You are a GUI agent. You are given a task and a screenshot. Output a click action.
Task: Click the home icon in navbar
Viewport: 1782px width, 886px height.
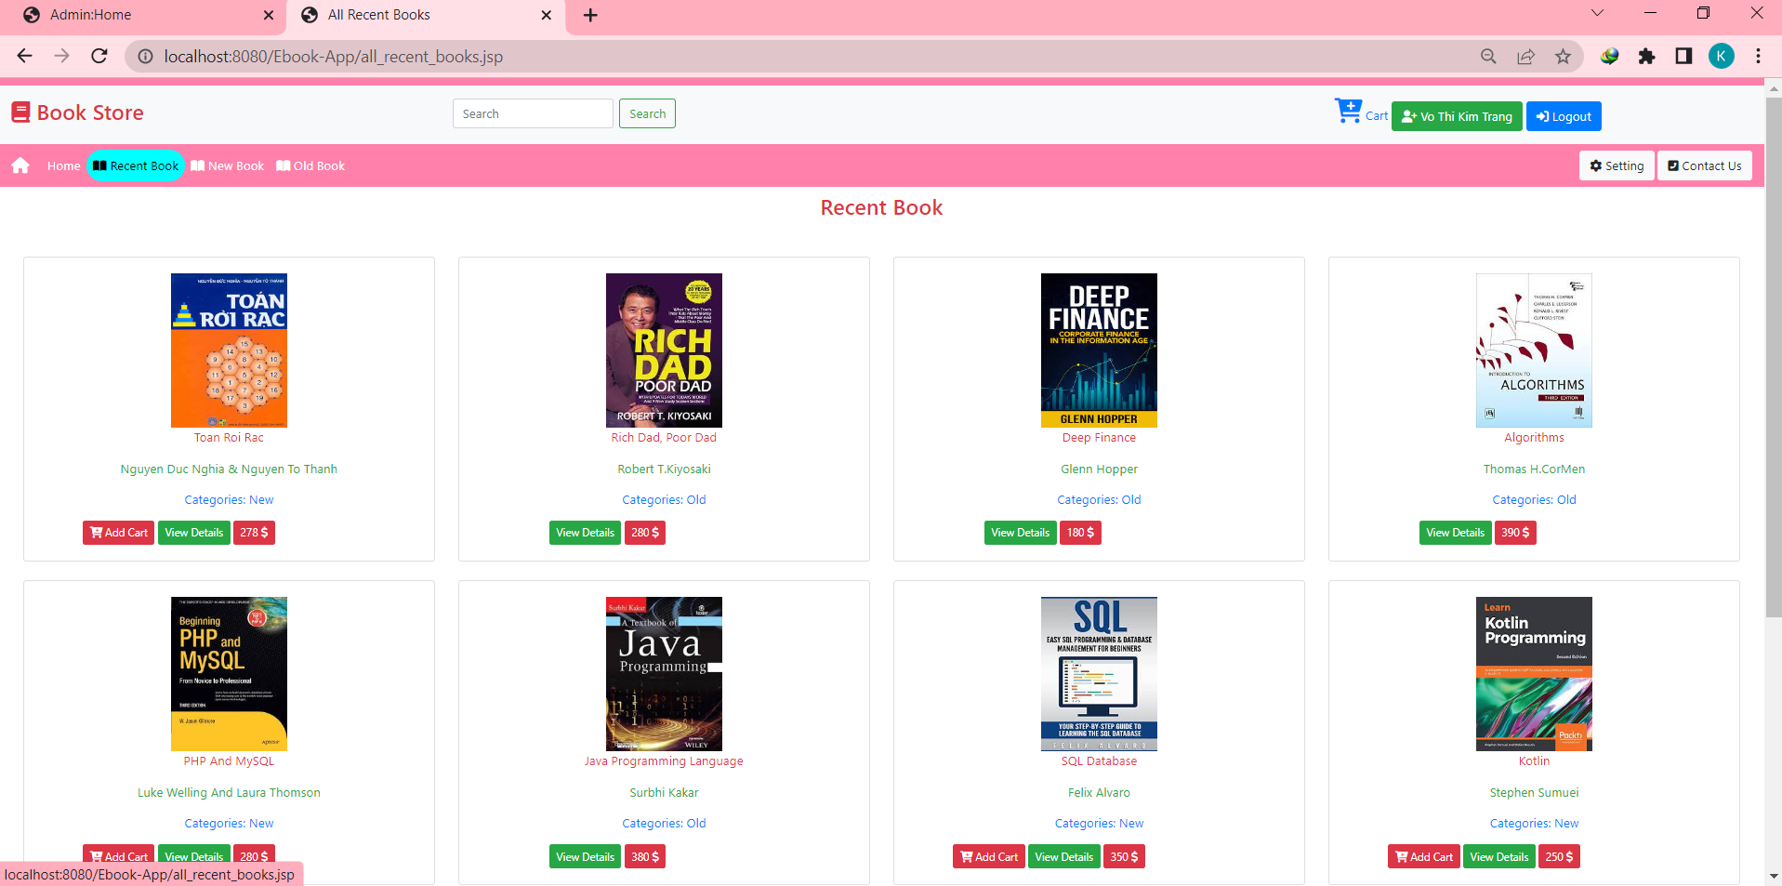(20, 165)
